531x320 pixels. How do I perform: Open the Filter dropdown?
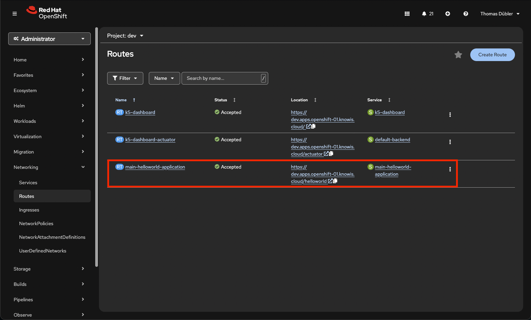pos(125,78)
